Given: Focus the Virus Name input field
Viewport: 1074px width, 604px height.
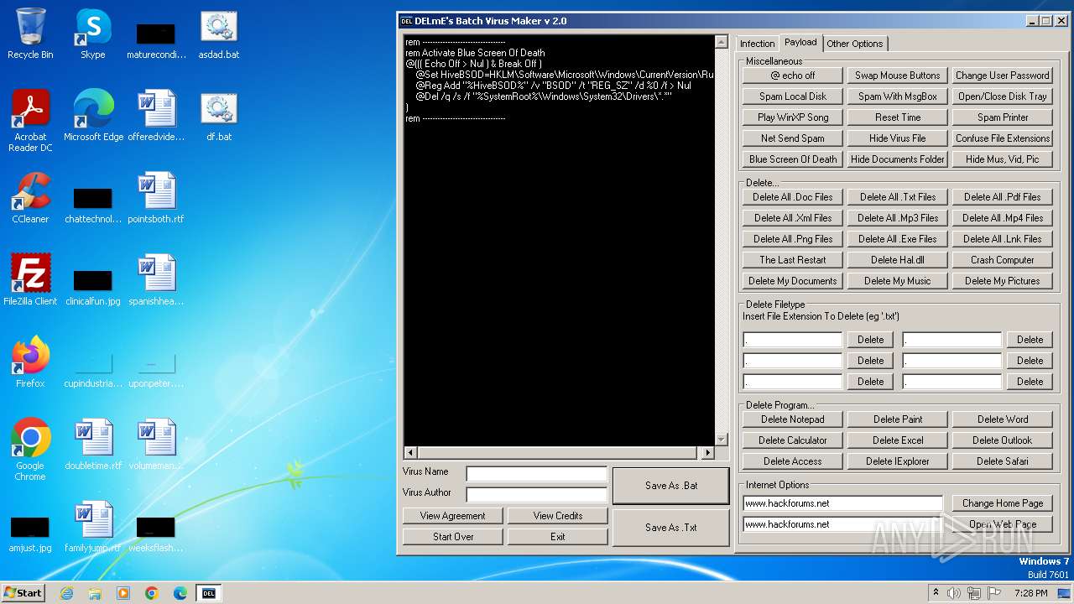Looking at the screenshot, I should click(537, 474).
